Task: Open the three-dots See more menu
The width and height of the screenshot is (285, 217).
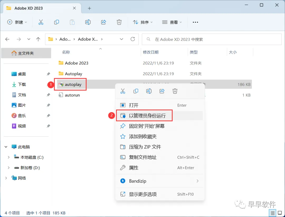Action: click(x=195, y=22)
